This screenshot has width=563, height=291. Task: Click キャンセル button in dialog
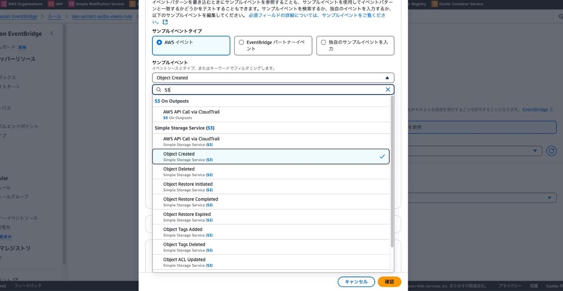point(356,282)
